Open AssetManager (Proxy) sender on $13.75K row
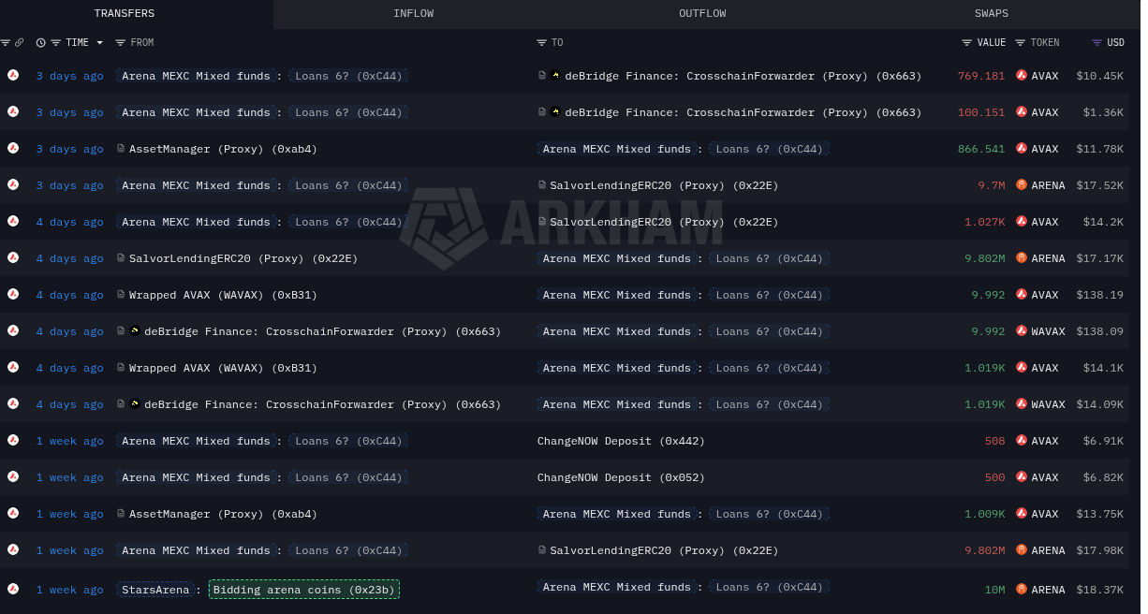Viewport: 1148px width, 614px height. 223,514
